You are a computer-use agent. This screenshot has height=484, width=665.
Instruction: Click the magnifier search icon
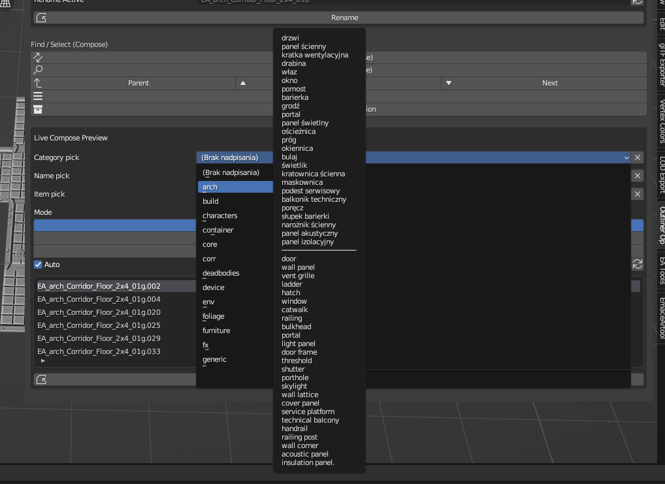click(x=38, y=70)
